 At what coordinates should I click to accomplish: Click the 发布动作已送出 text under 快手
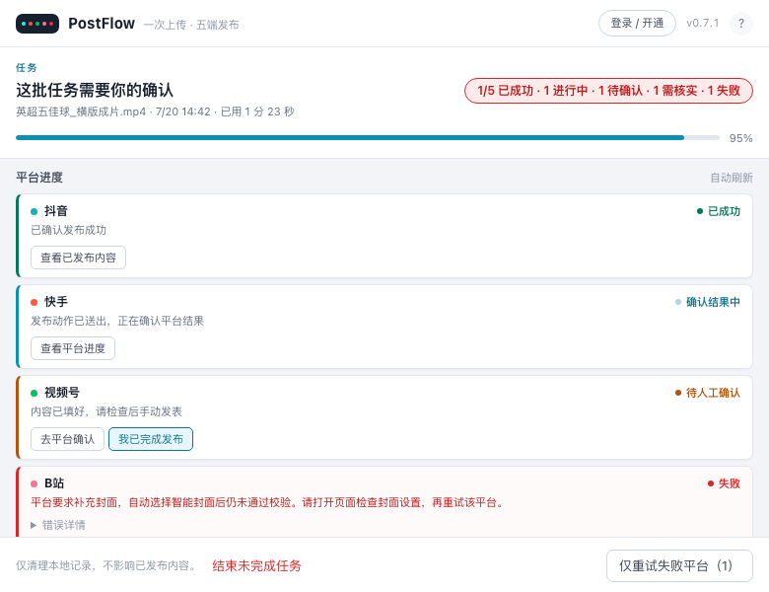point(117,321)
